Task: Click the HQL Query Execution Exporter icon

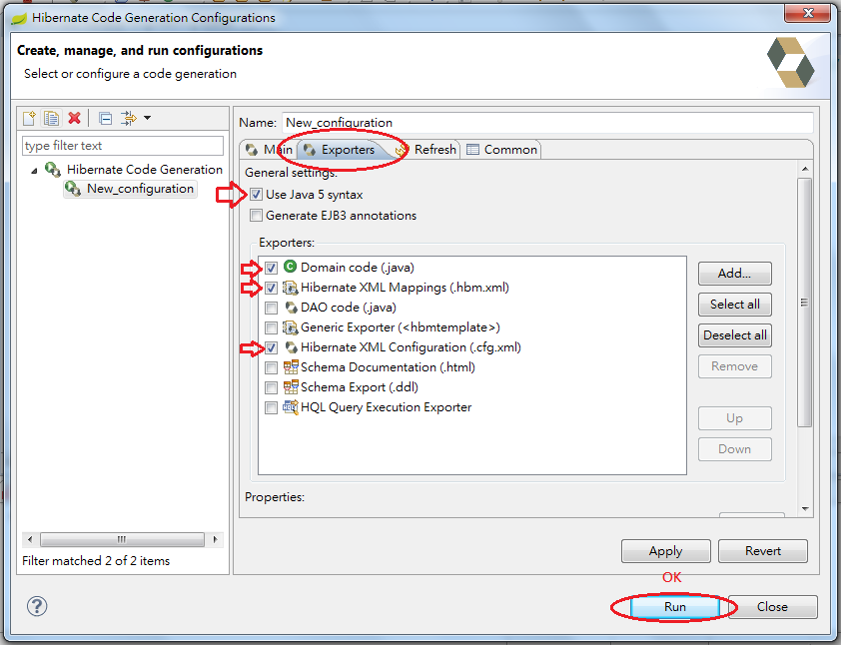Action: pyautogui.click(x=291, y=407)
